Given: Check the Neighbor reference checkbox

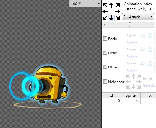Looking at the screenshot, I should pos(105,82).
